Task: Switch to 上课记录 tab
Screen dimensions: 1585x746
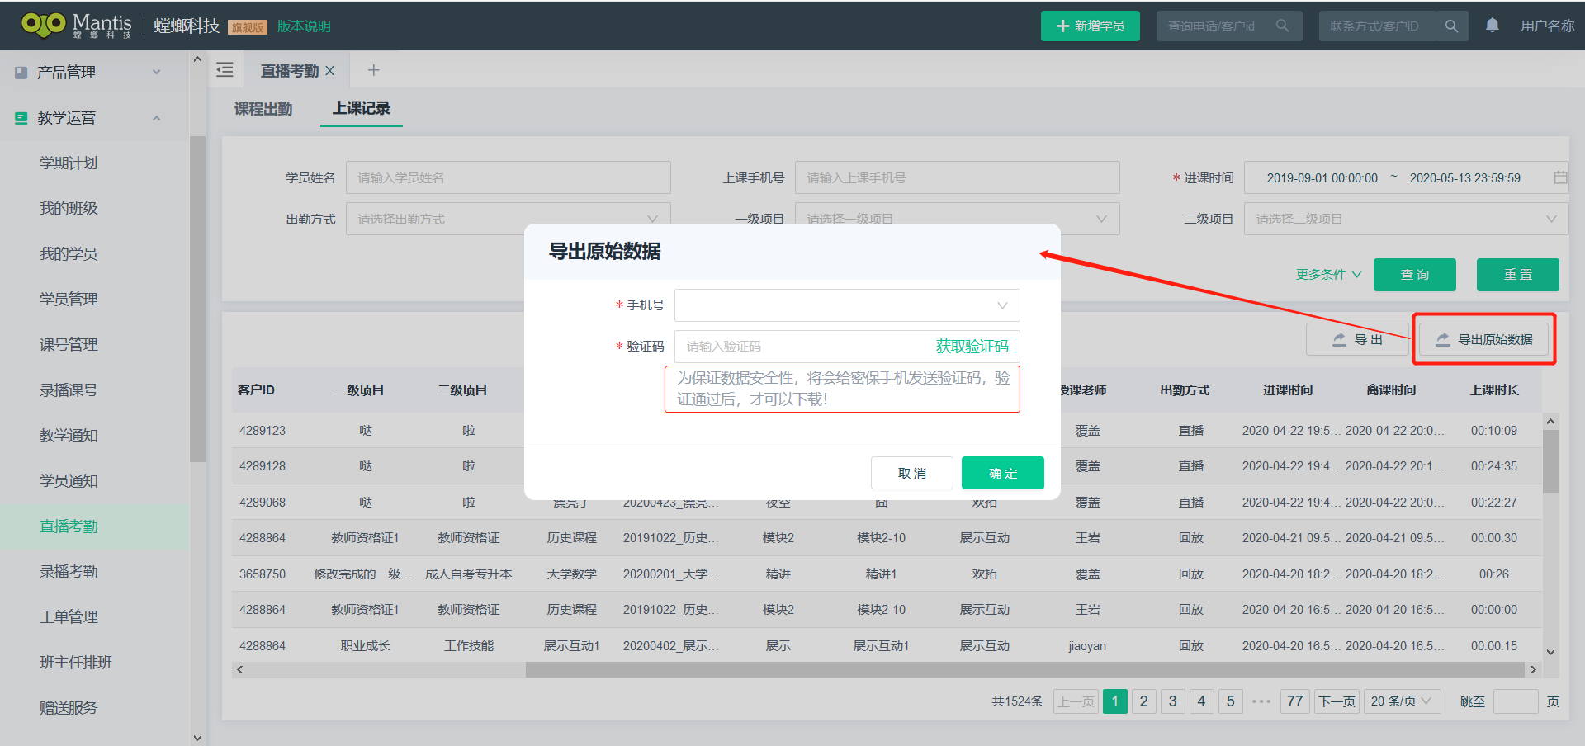Action: tap(362, 108)
